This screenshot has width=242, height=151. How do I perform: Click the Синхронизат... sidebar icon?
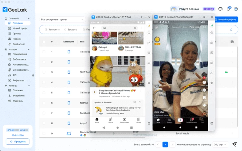tap(10, 70)
